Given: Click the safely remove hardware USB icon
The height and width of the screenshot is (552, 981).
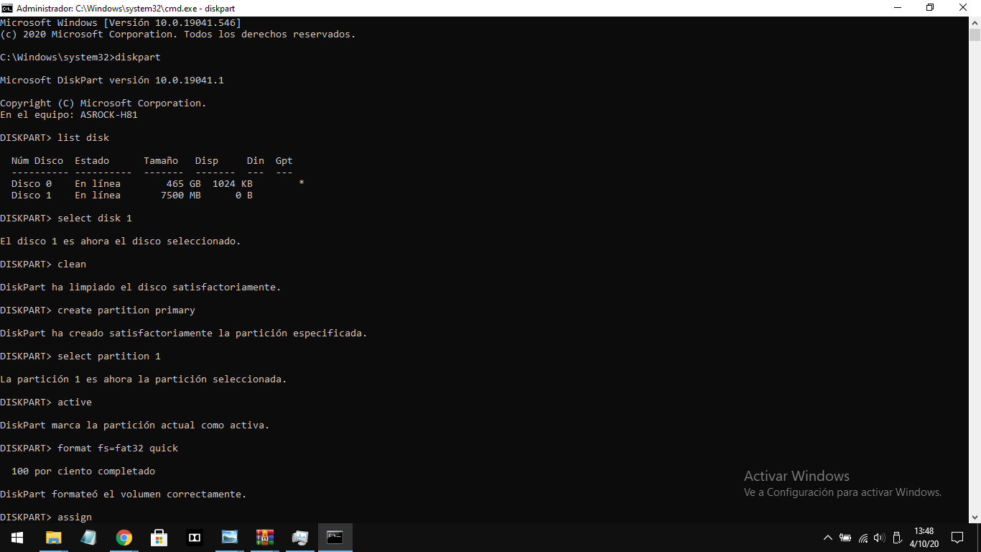Looking at the screenshot, I should [x=896, y=537].
